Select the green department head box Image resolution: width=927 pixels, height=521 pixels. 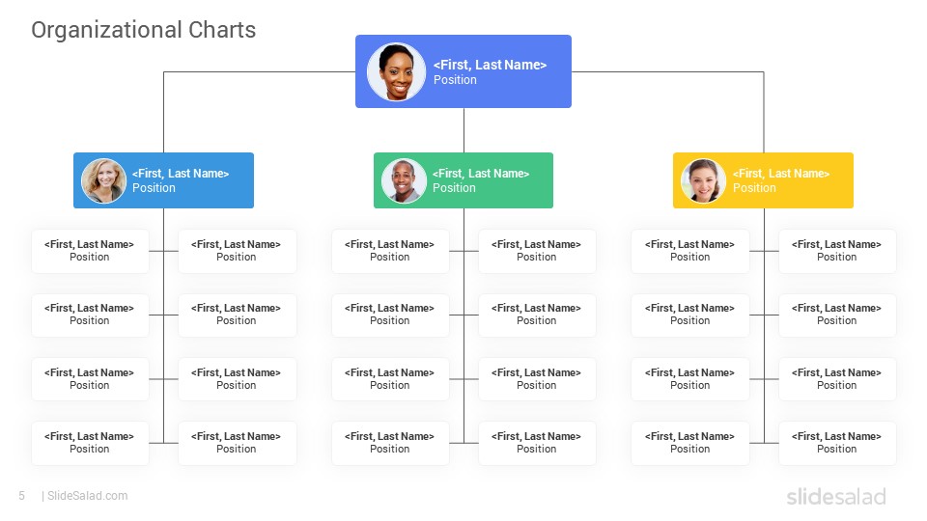[463, 180]
